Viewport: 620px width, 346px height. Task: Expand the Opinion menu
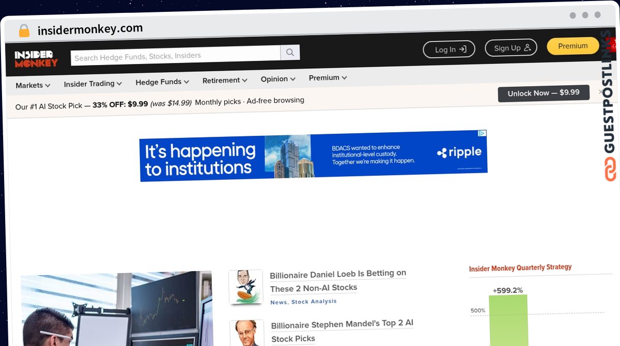[278, 79]
